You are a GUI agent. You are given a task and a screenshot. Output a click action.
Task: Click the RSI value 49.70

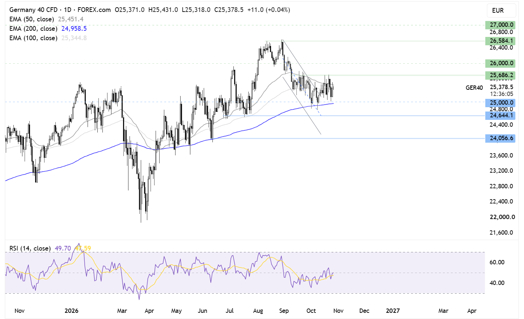click(63, 248)
